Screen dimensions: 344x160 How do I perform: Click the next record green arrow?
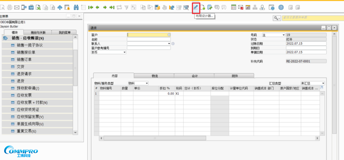(x=105, y=7)
